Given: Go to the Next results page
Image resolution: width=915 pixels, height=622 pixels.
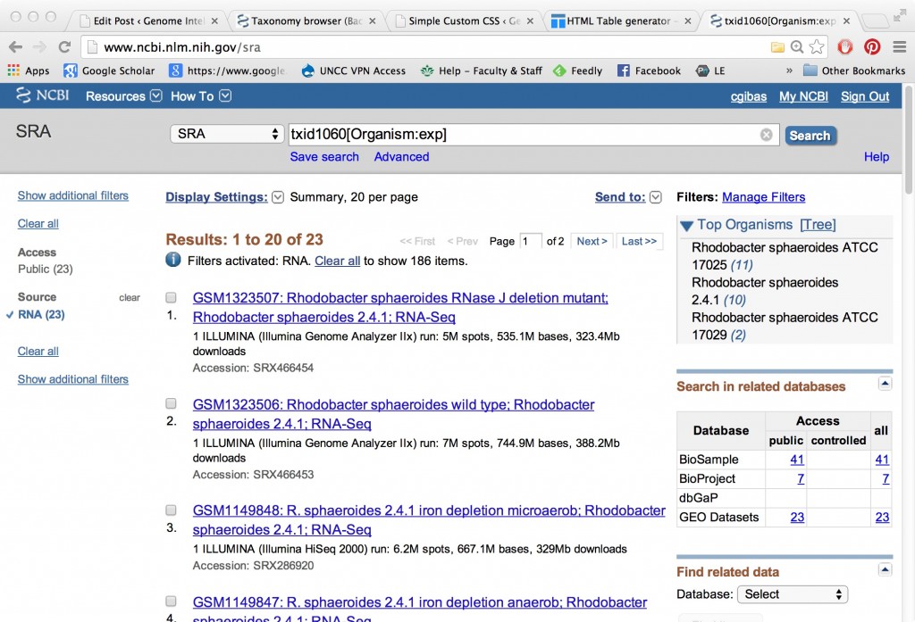Looking at the screenshot, I should (592, 241).
